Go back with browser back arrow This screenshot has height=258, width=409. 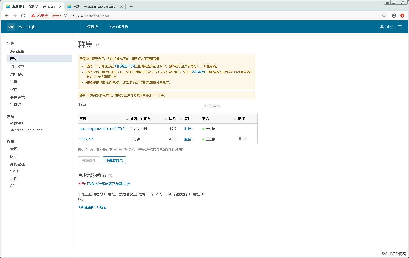click(x=7, y=16)
